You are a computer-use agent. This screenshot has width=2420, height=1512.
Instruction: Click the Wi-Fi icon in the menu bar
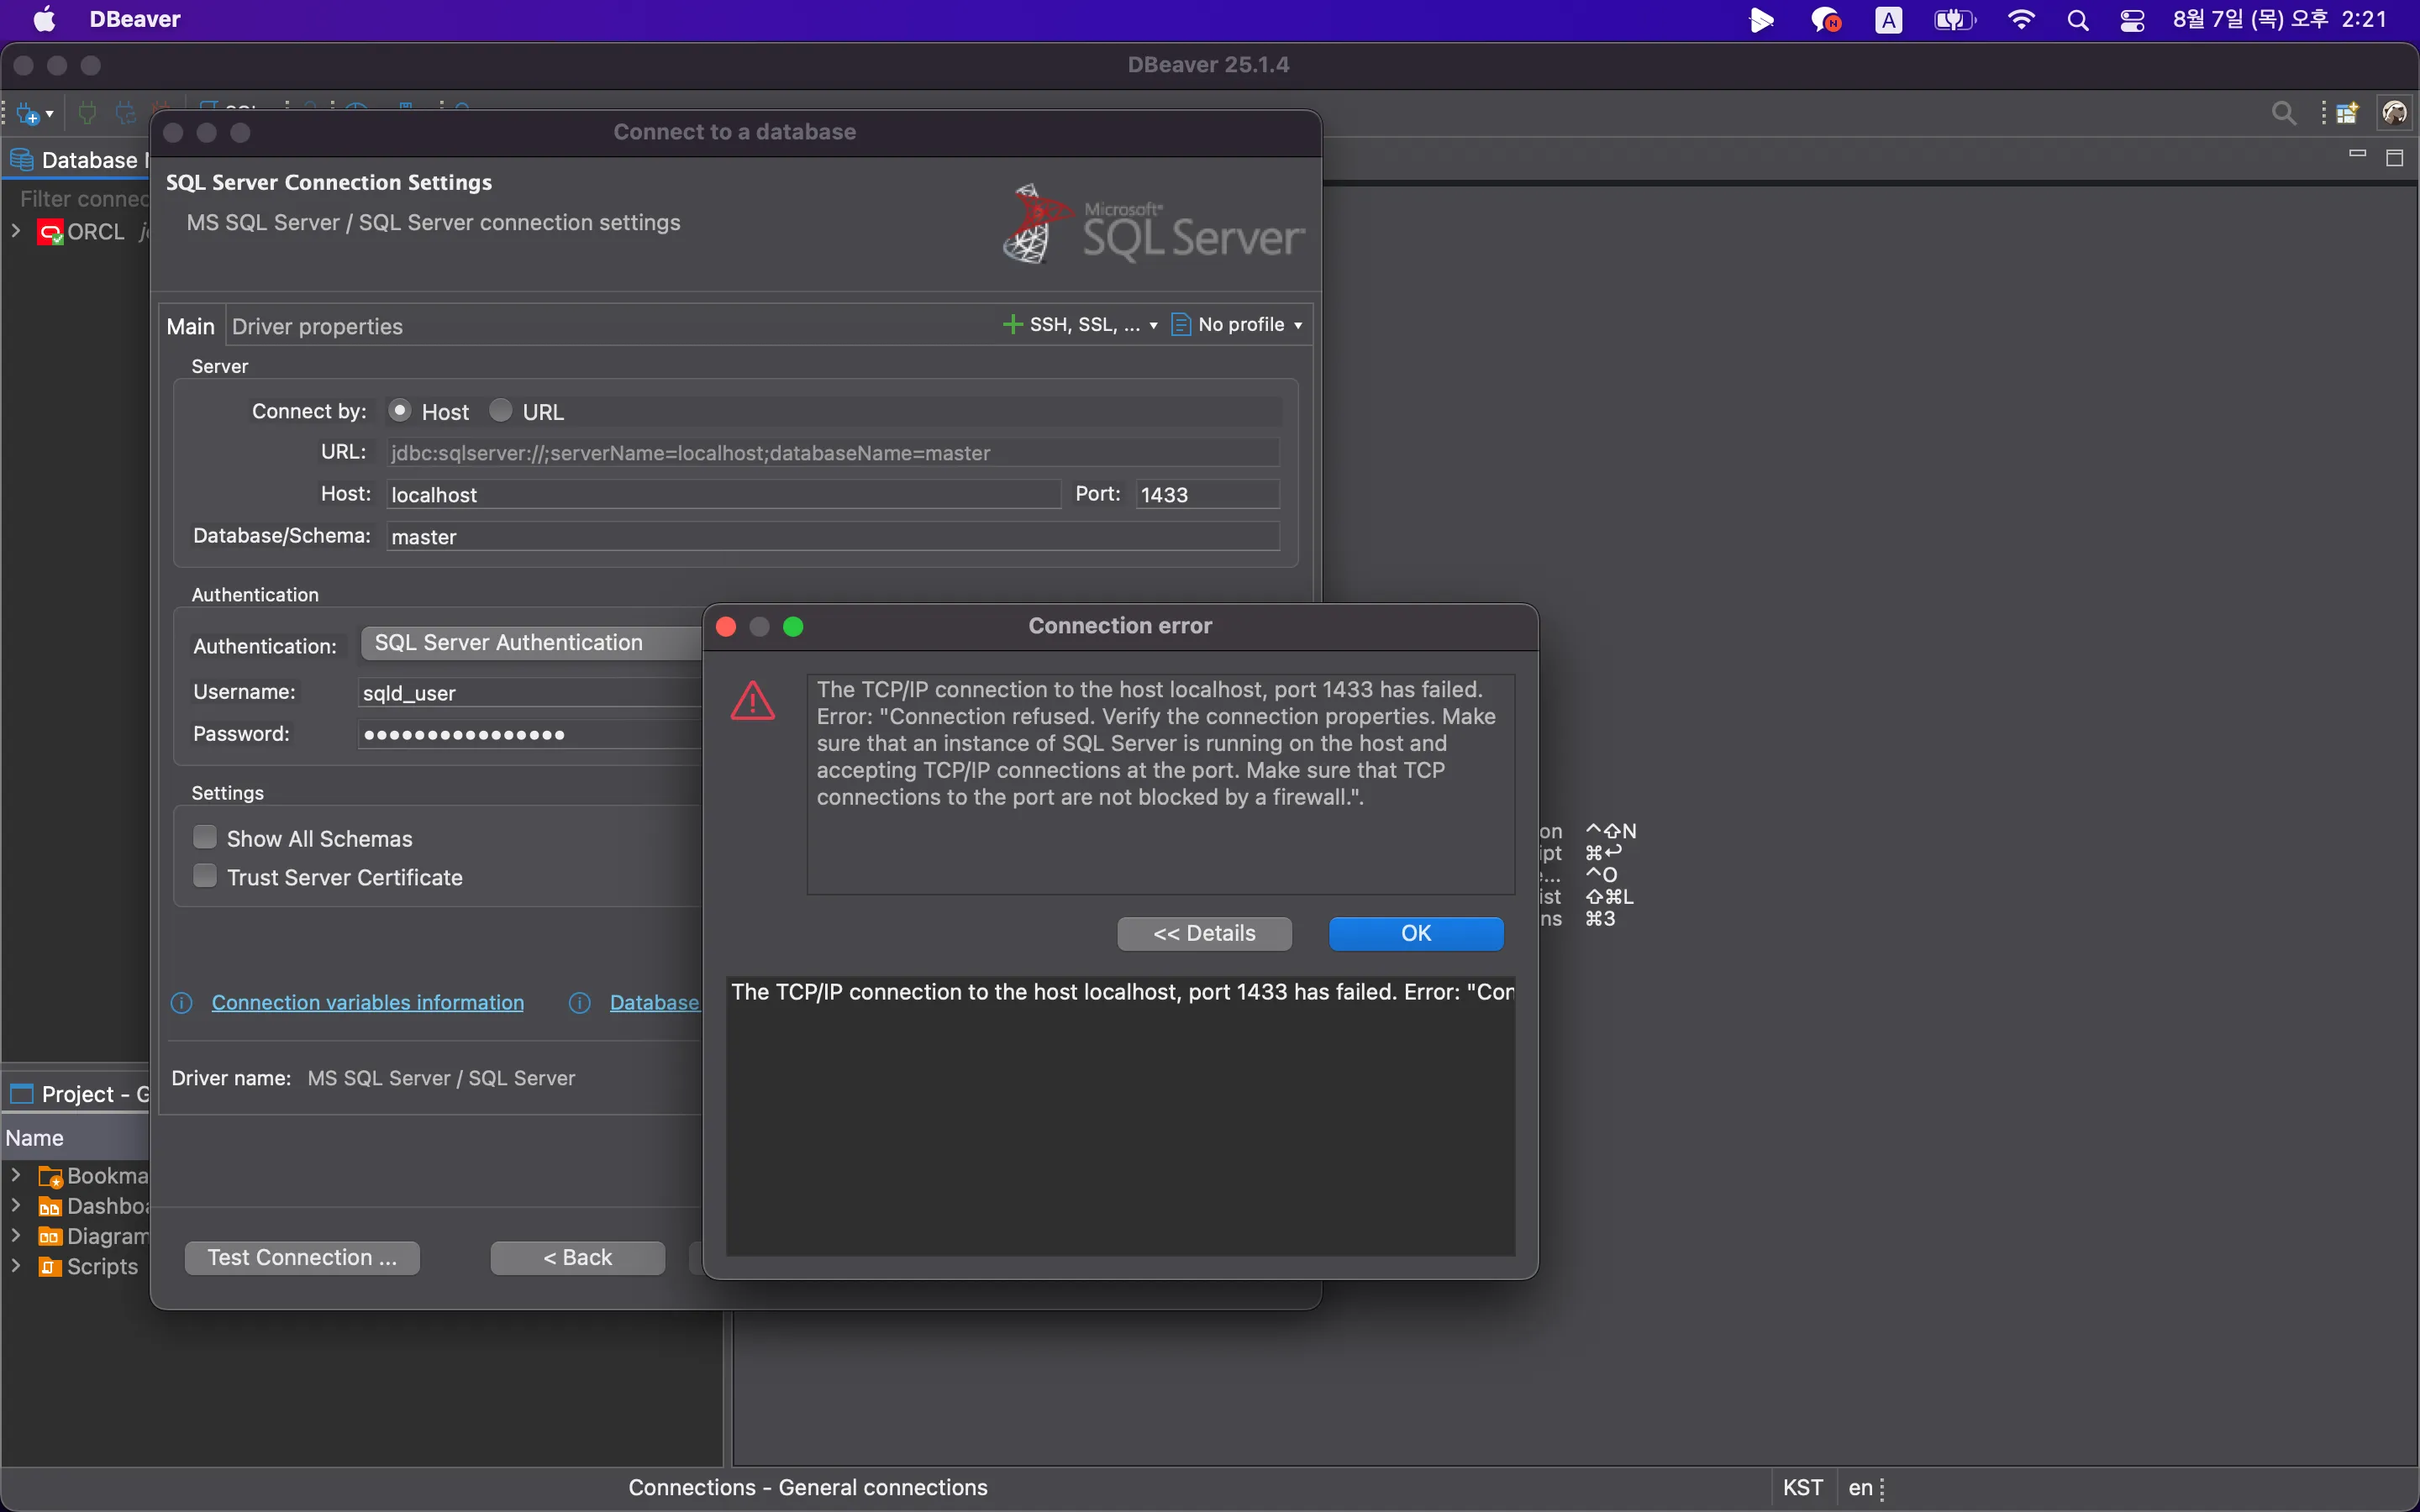click(x=2021, y=20)
